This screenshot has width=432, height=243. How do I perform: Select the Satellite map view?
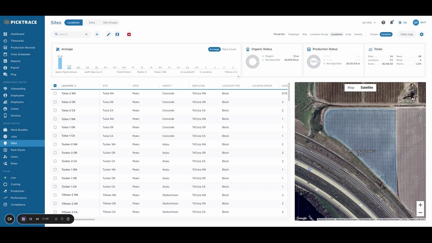[367, 88]
